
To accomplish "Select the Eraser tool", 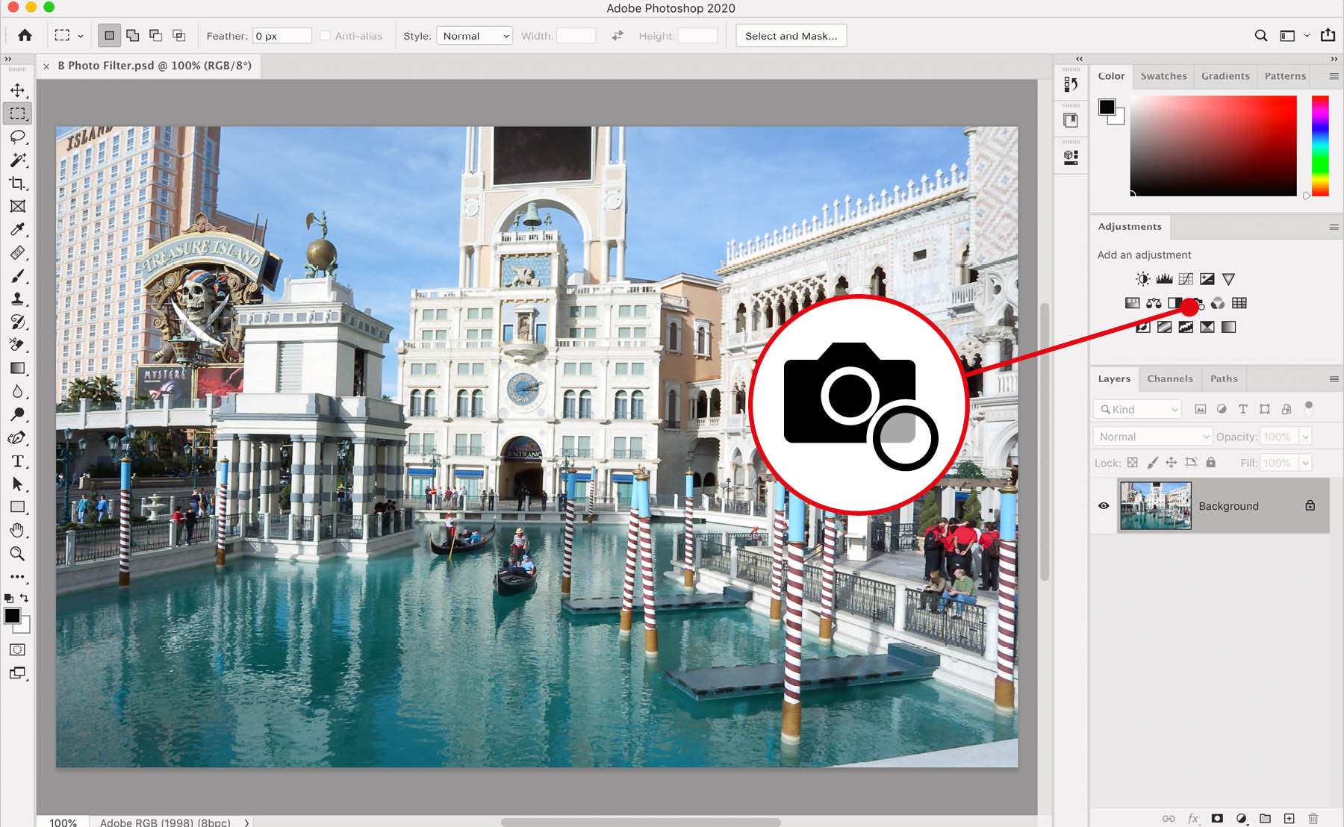I will [x=17, y=345].
